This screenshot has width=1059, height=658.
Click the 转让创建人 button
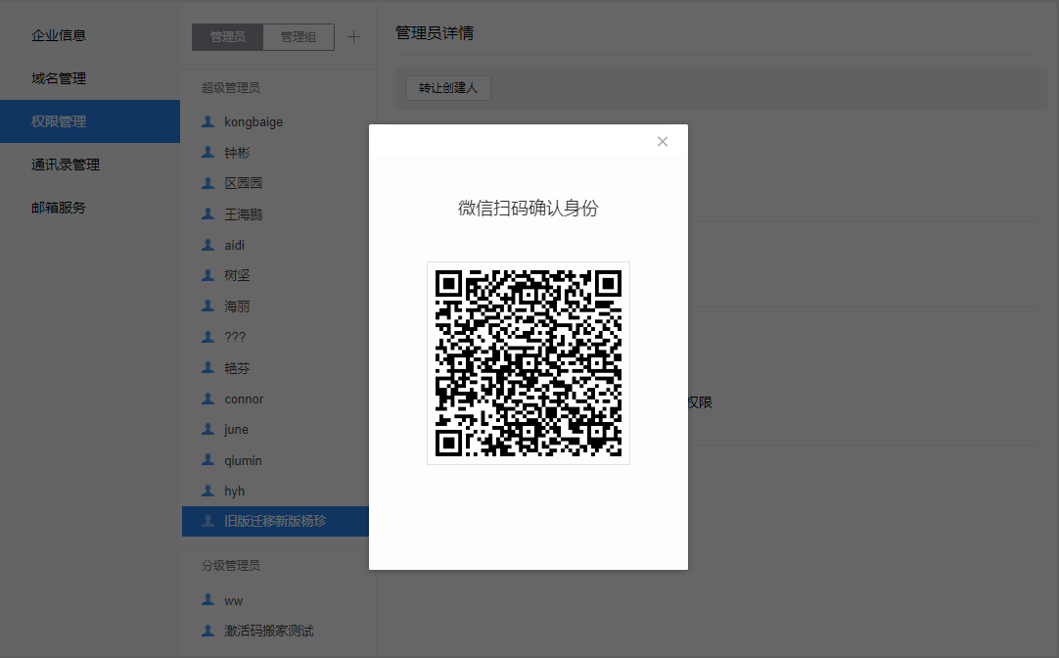448,88
